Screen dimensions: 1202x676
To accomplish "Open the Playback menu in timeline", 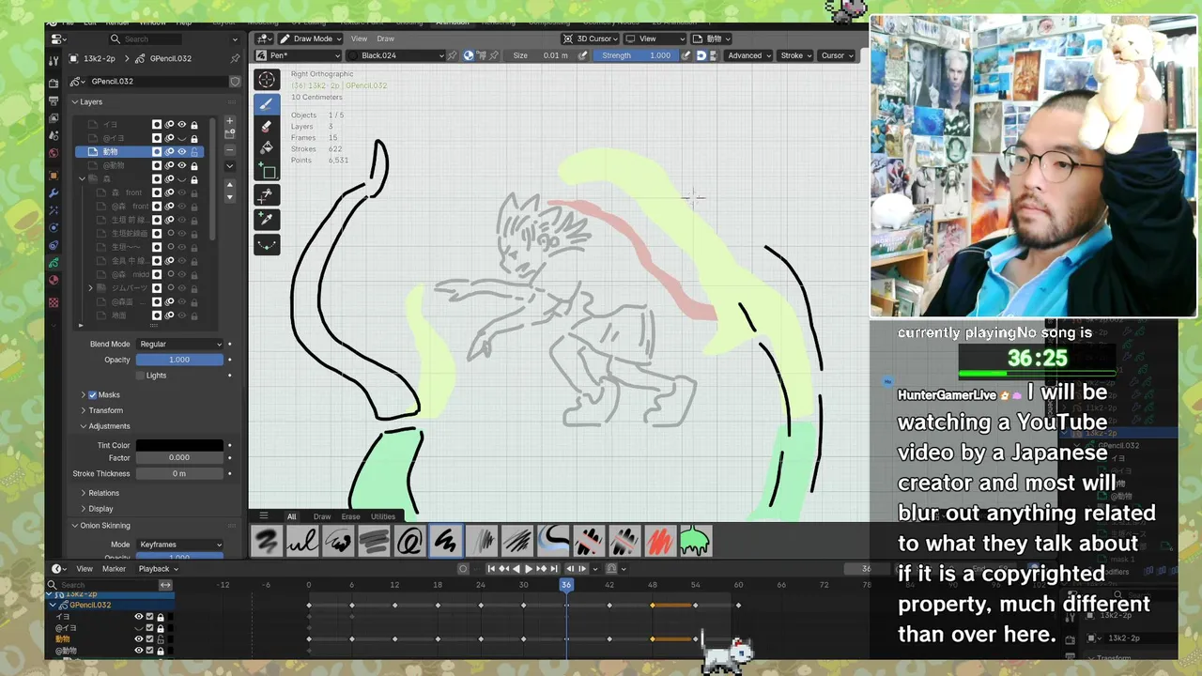I will click(x=158, y=568).
